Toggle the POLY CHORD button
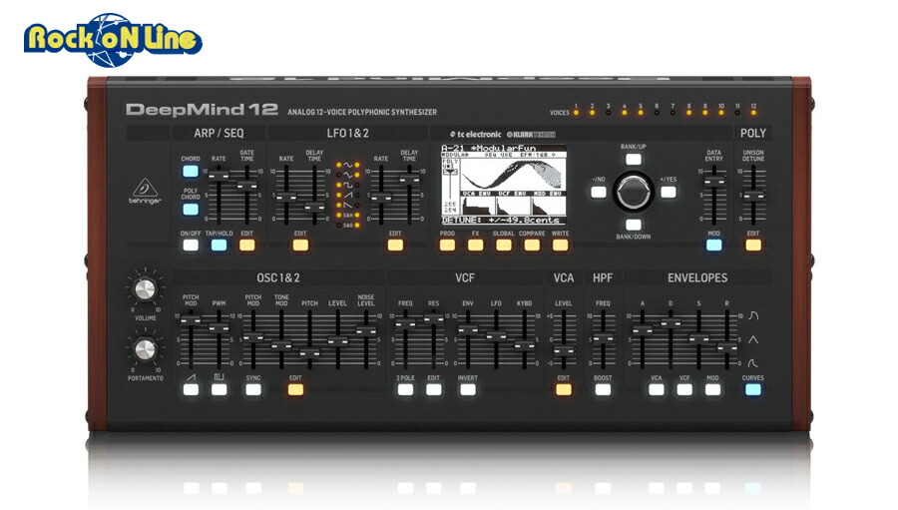898x510 pixels. pyautogui.click(x=191, y=210)
